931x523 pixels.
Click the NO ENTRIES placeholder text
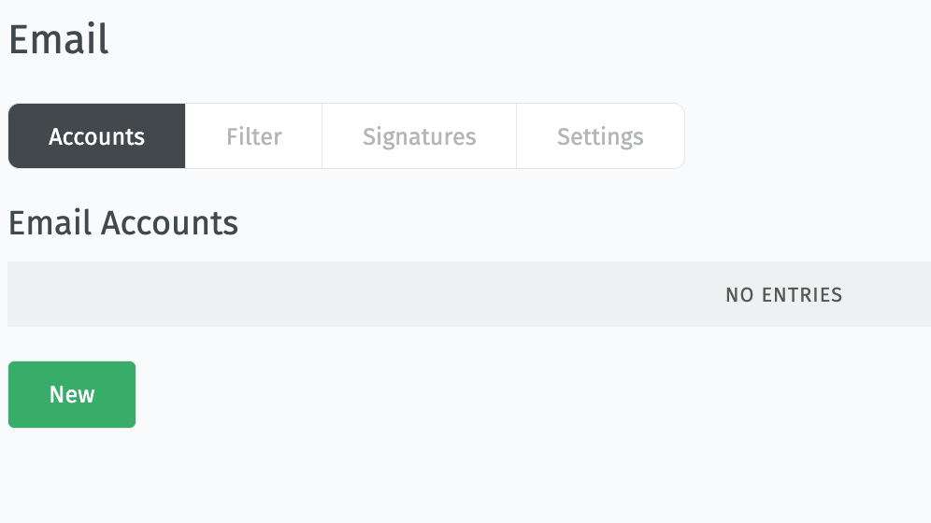pyautogui.click(x=783, y=295)
